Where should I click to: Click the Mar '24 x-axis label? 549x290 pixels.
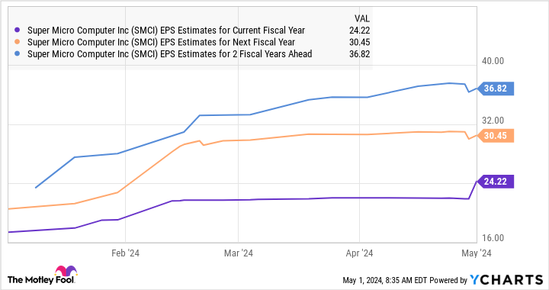click(x=239, y=253)
